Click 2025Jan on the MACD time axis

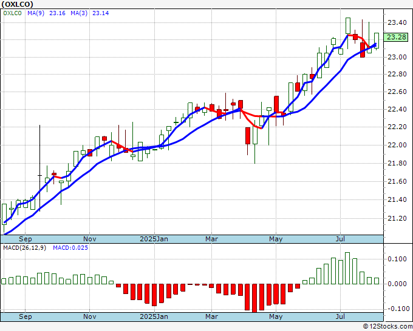pos(154,316)
